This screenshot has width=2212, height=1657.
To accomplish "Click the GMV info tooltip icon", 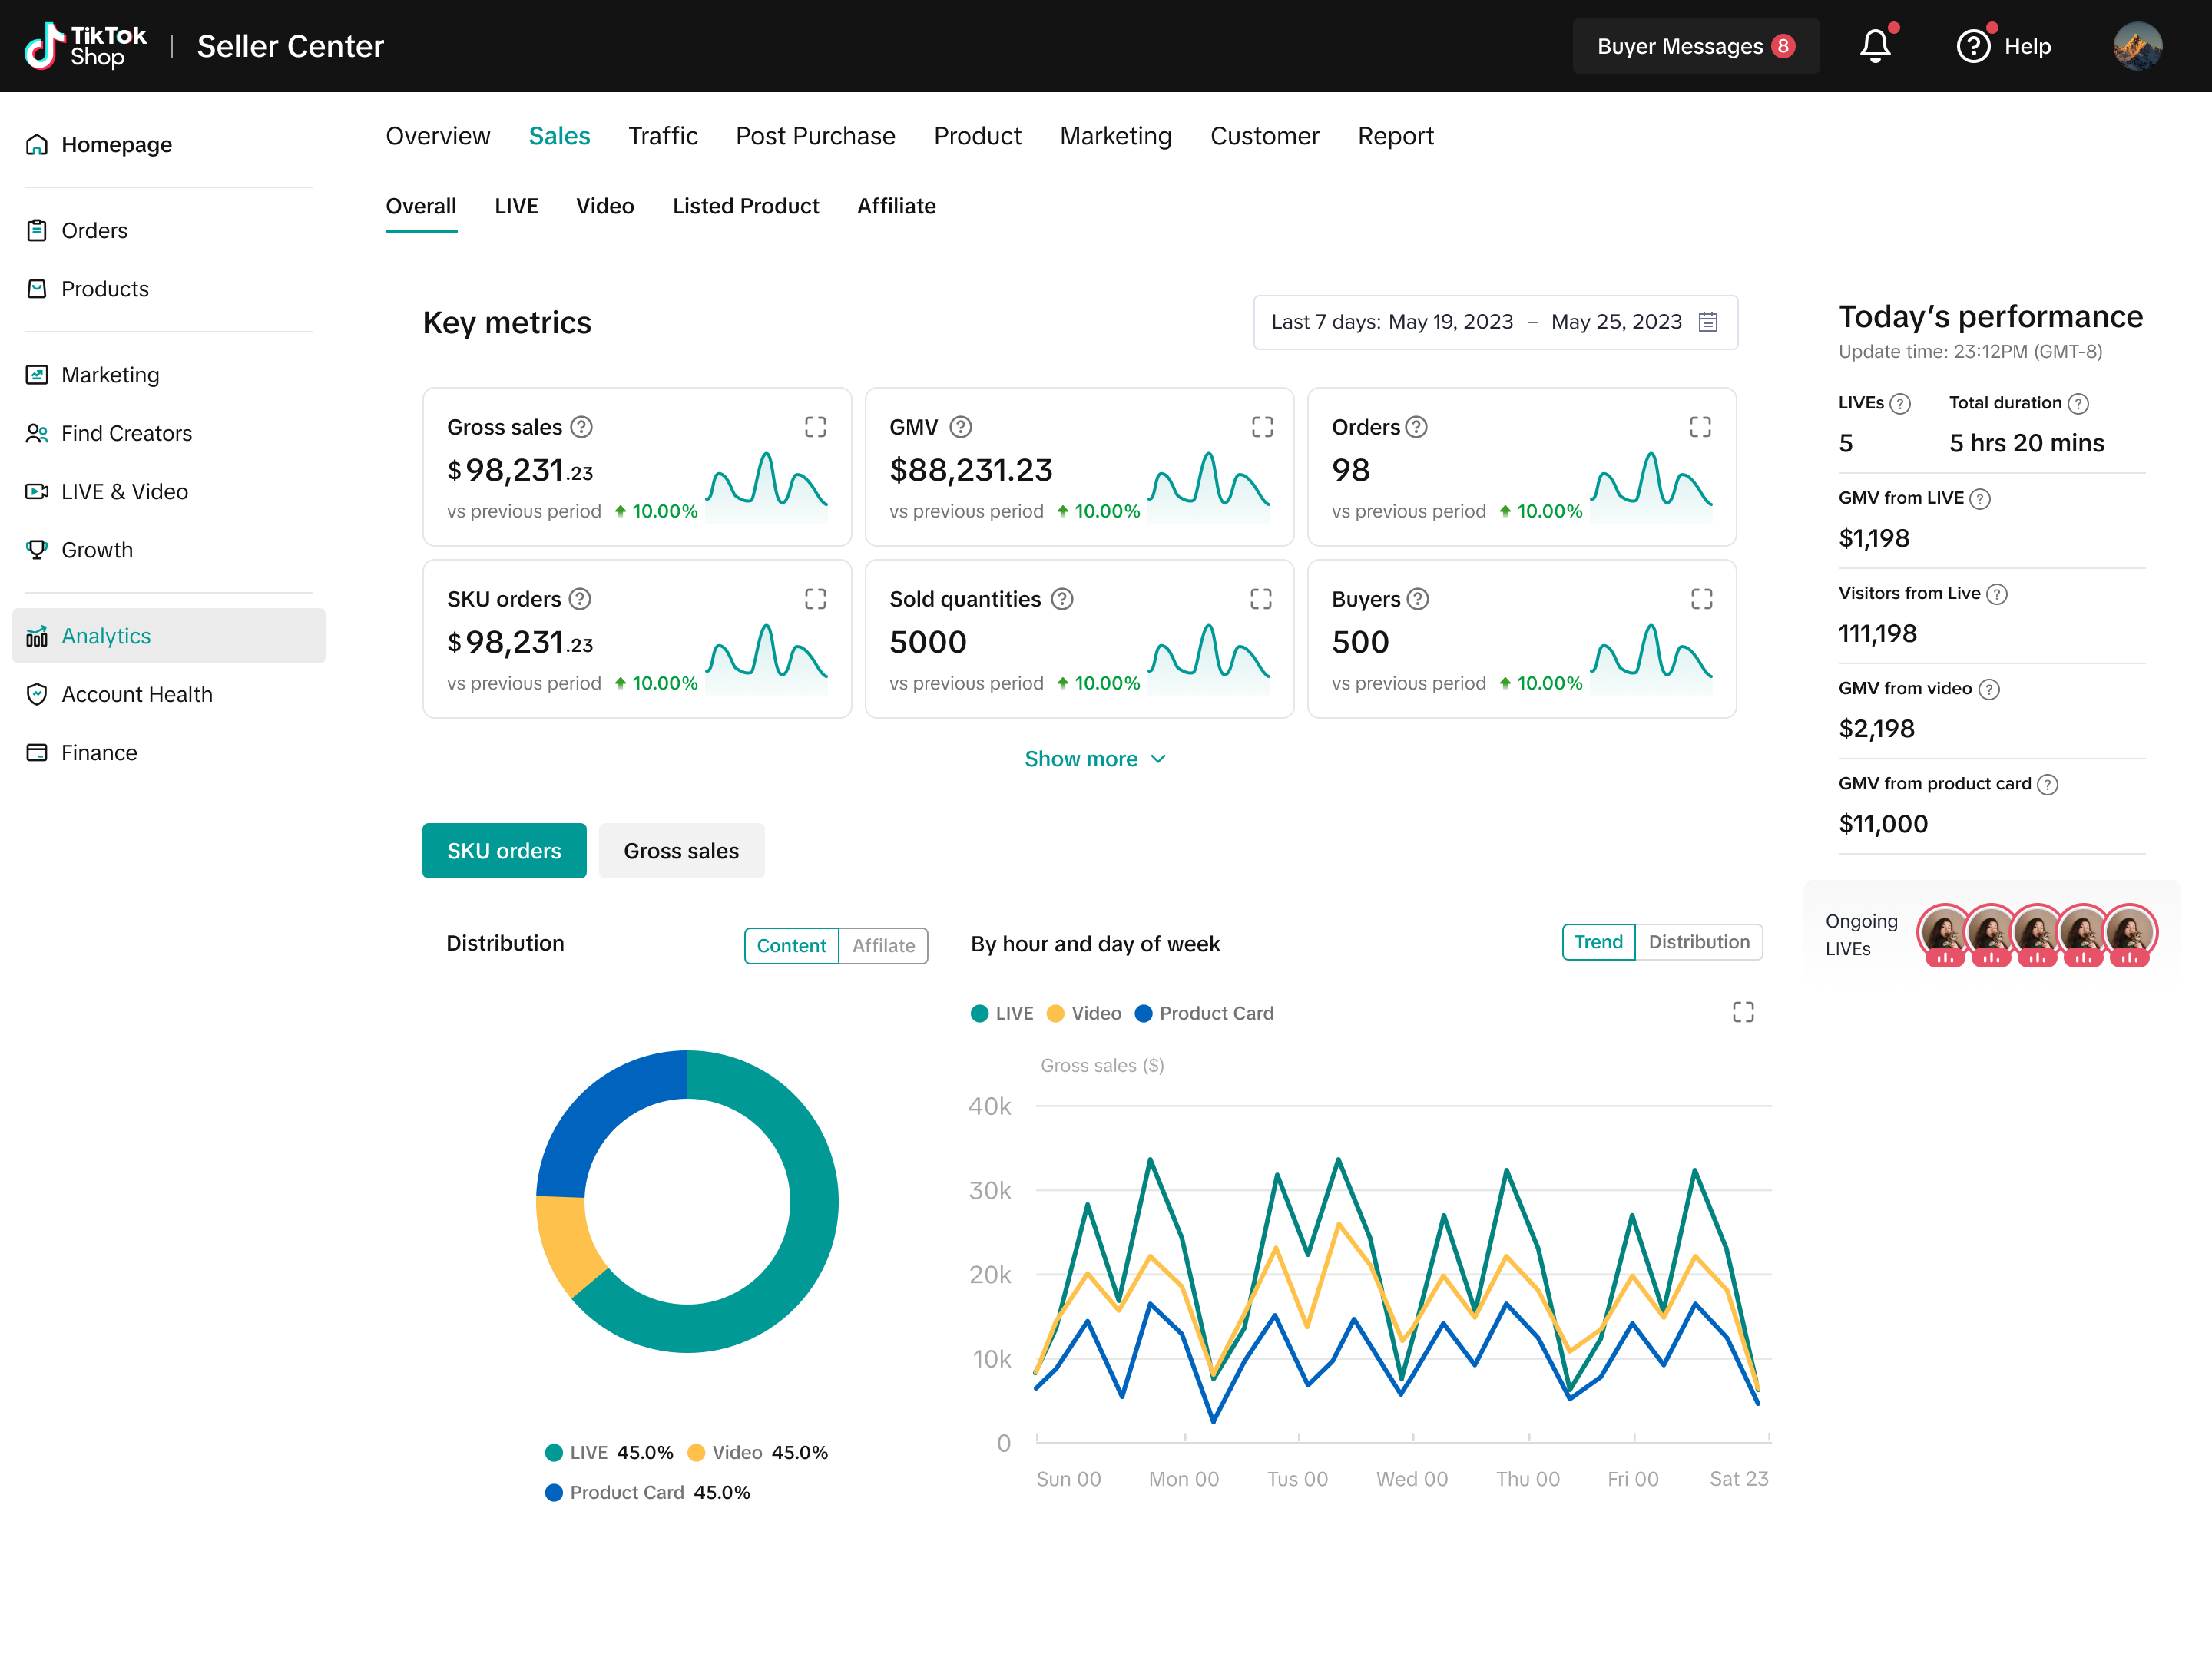I will point(960,427).
